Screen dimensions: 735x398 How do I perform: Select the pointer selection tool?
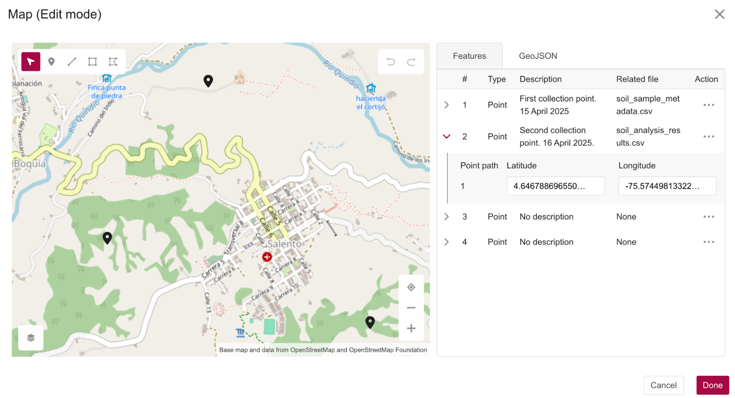pyautogui.click(x=31, y=62)
